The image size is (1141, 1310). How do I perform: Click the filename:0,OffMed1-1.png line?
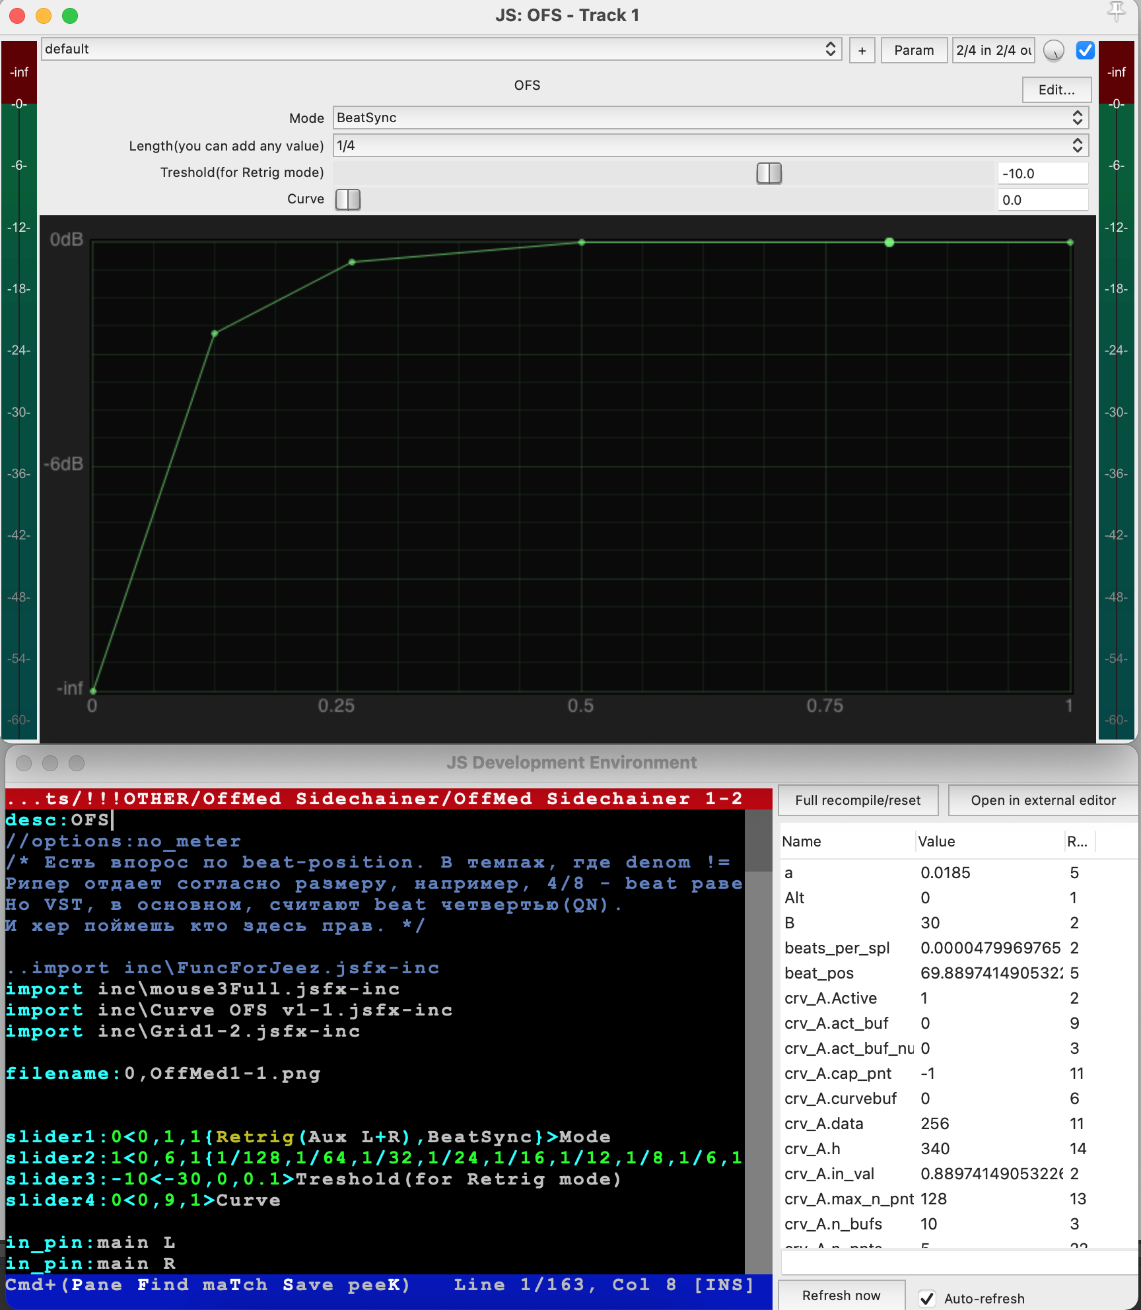163,1074
